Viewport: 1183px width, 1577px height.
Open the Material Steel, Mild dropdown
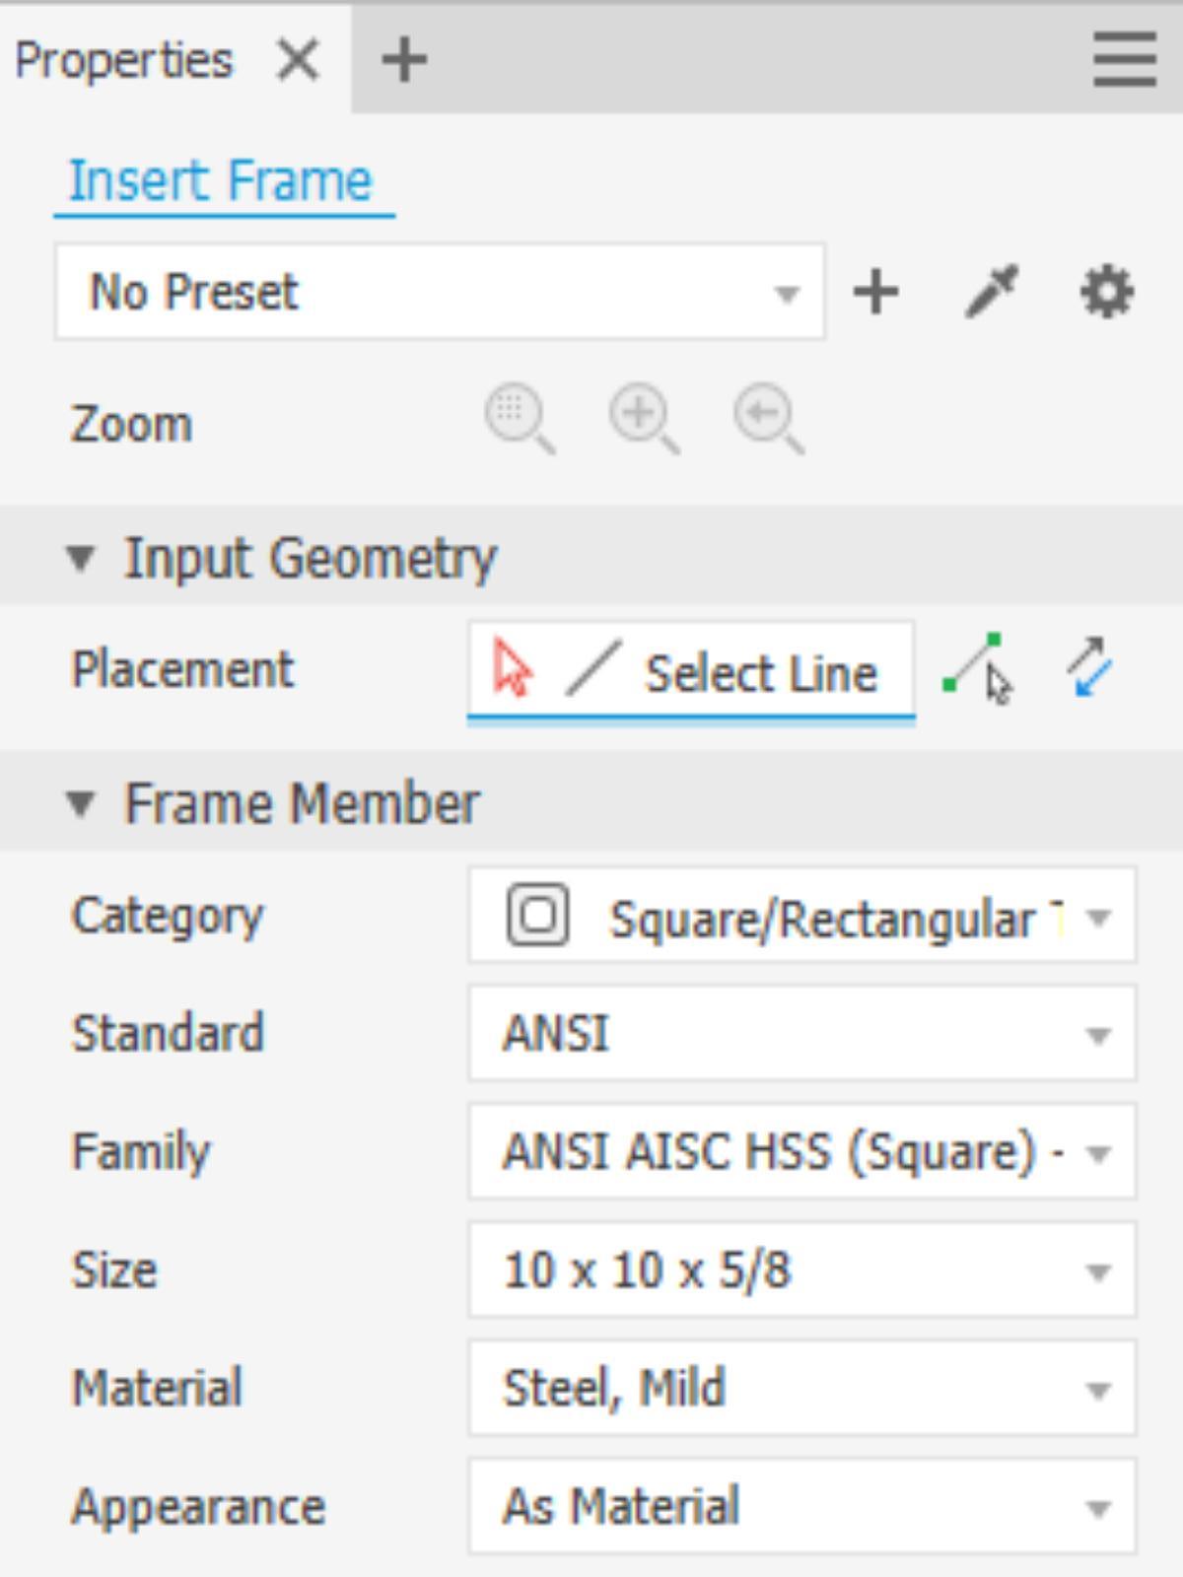801,1389
